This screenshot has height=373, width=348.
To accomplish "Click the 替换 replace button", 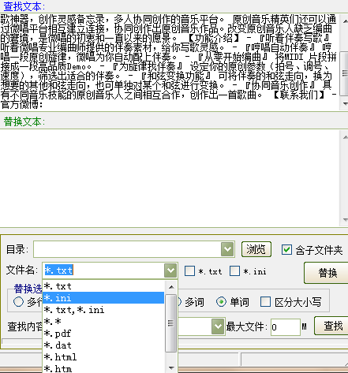I will point(327,273).
